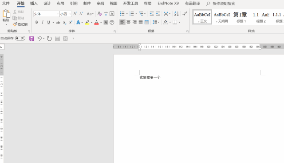Click the Sort A-Z icon
Image resolution: width=284 pixels, height=163 pixels.
coord(177,14)
